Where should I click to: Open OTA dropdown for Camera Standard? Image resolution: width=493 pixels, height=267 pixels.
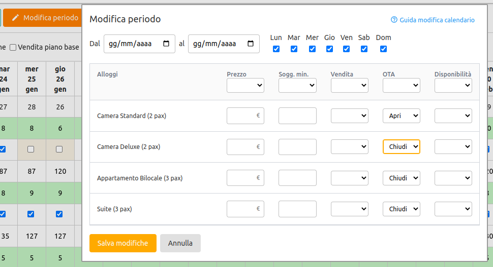(401, 116)
